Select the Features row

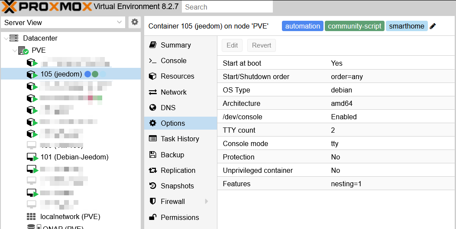[x=336, y=184]
